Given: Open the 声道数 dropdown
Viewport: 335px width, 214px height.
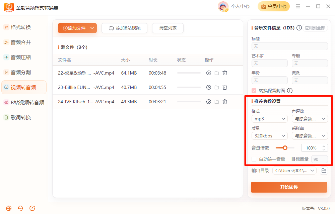Looking at the screenshot, I should point(310,119).
